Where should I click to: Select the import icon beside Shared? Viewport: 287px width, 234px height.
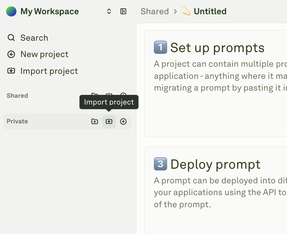point(109,96)
